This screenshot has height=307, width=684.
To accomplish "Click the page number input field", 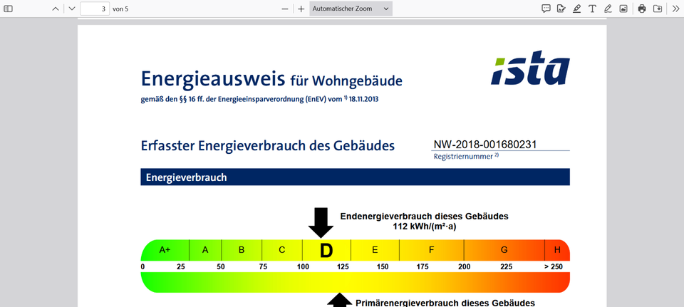I will [94, 9].
